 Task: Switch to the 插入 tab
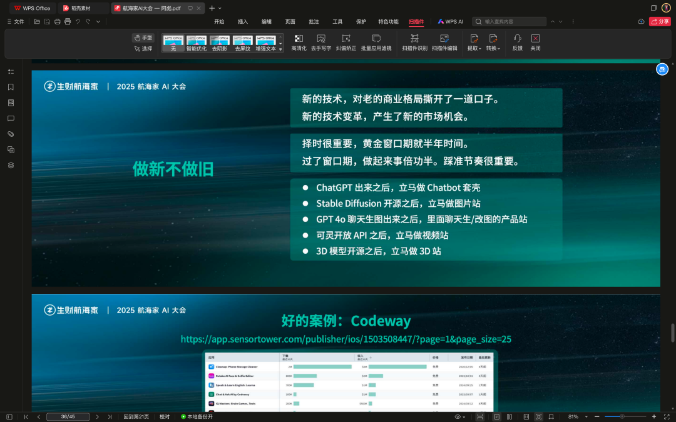coord(243,21)
